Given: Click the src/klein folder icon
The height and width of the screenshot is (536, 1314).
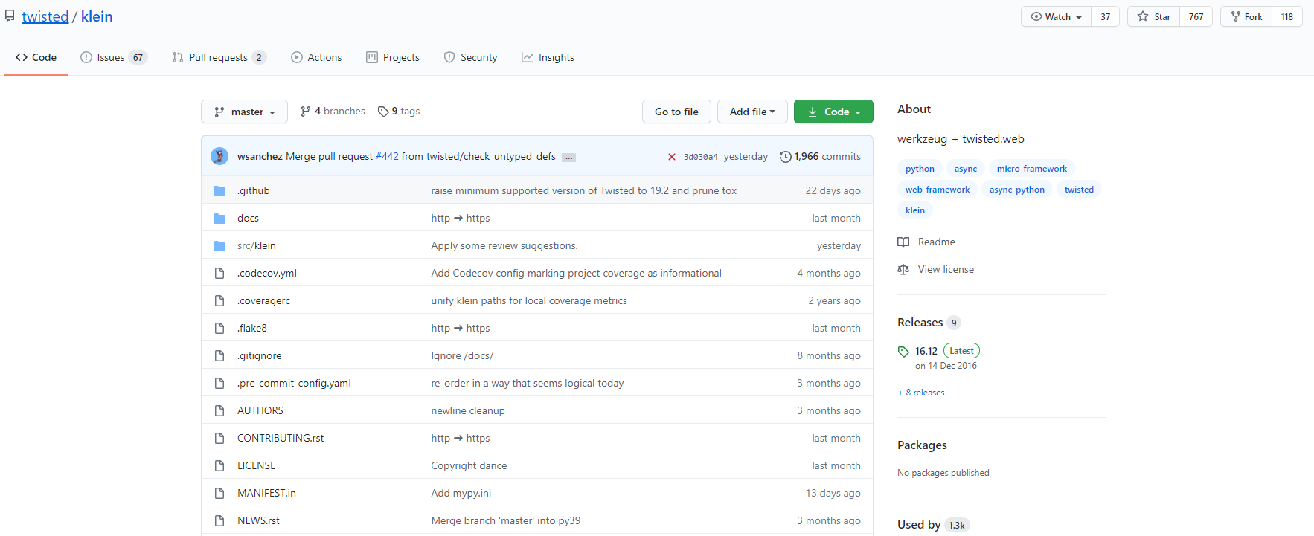Looking at the screenshot, I should pos(219,246).
